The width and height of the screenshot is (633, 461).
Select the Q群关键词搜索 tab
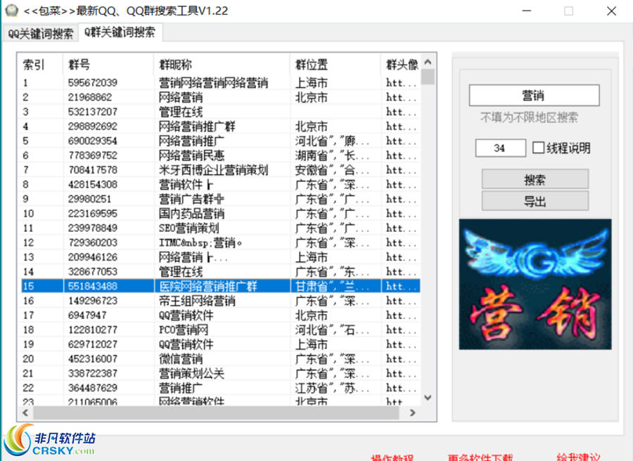click(x=120, y=32)
